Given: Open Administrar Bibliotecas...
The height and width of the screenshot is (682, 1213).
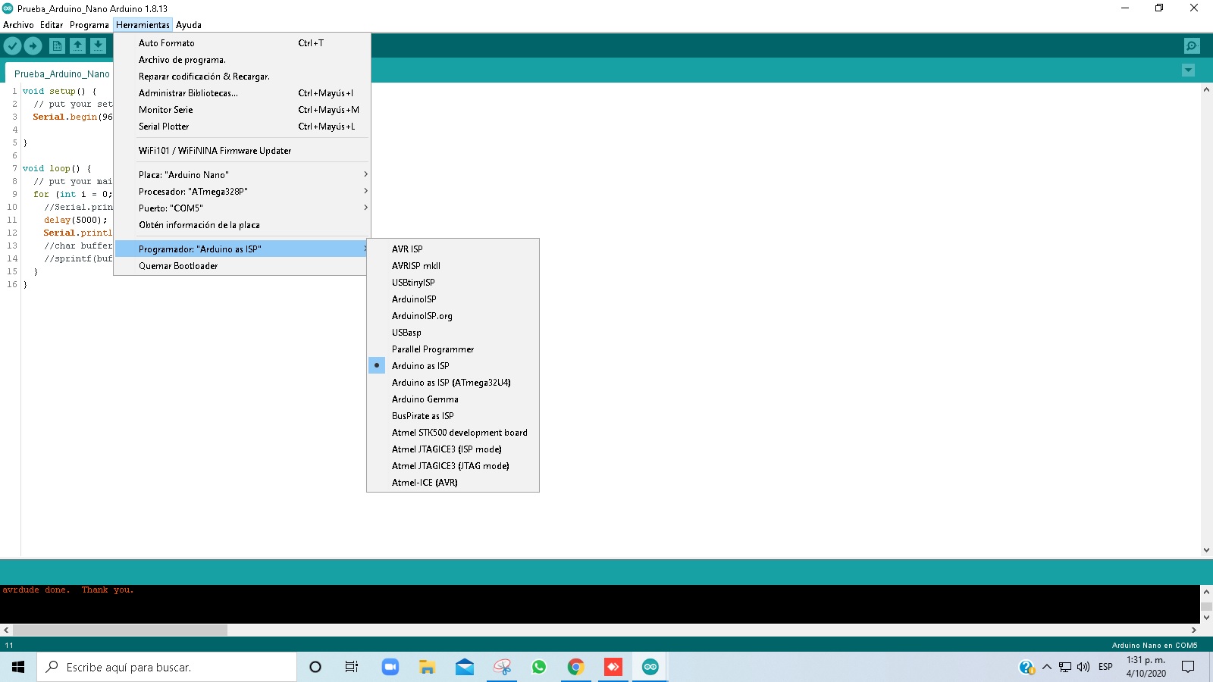Looking at the screenshot, I should [242, 93].
